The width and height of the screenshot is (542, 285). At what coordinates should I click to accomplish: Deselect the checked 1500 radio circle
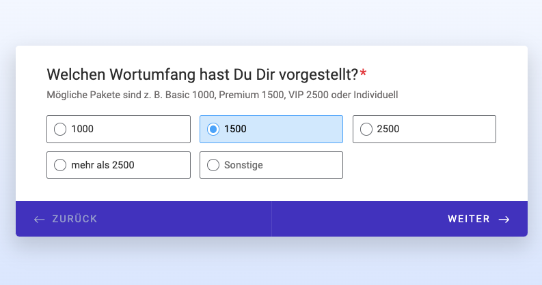tap(213, 130)
